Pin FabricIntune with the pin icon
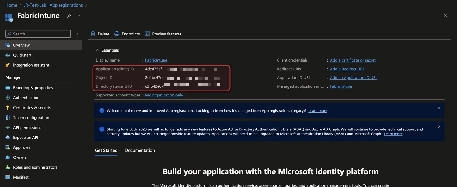457x187 pixels. coord(69,16)
